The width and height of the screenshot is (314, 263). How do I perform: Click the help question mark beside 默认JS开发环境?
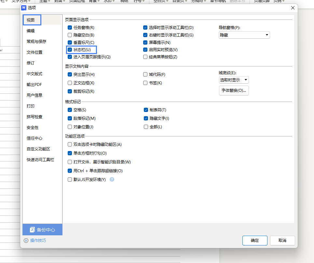(112, 179)
